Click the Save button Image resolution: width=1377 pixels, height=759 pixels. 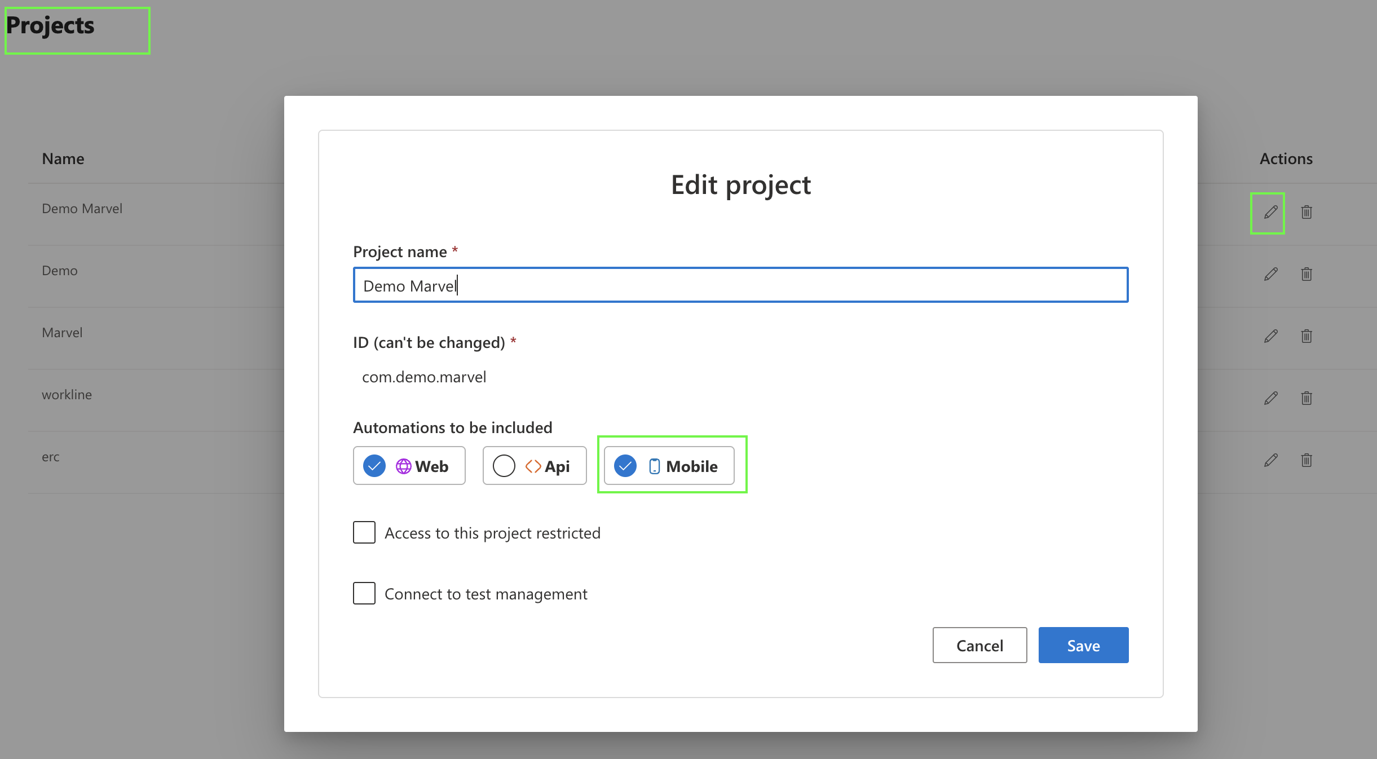tap(1083, 645)
